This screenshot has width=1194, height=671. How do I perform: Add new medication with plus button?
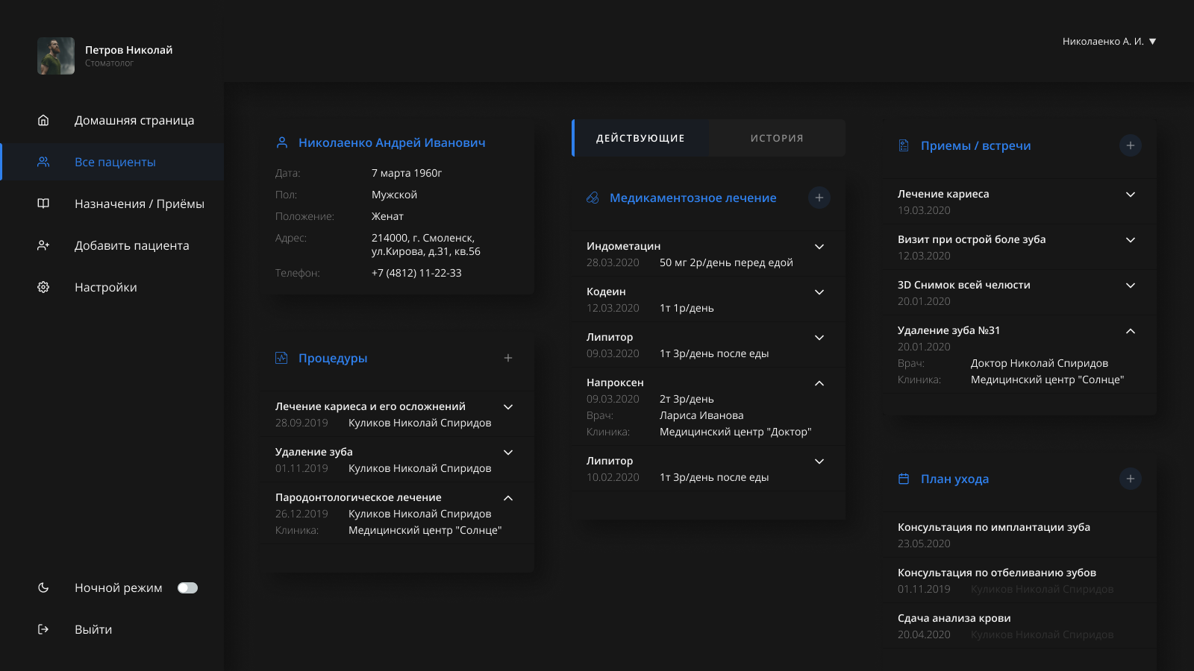click(x=819, y=198)
